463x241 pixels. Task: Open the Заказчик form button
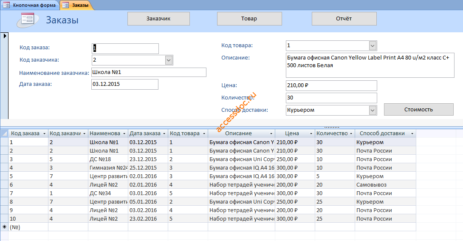[x=158, y=19]
